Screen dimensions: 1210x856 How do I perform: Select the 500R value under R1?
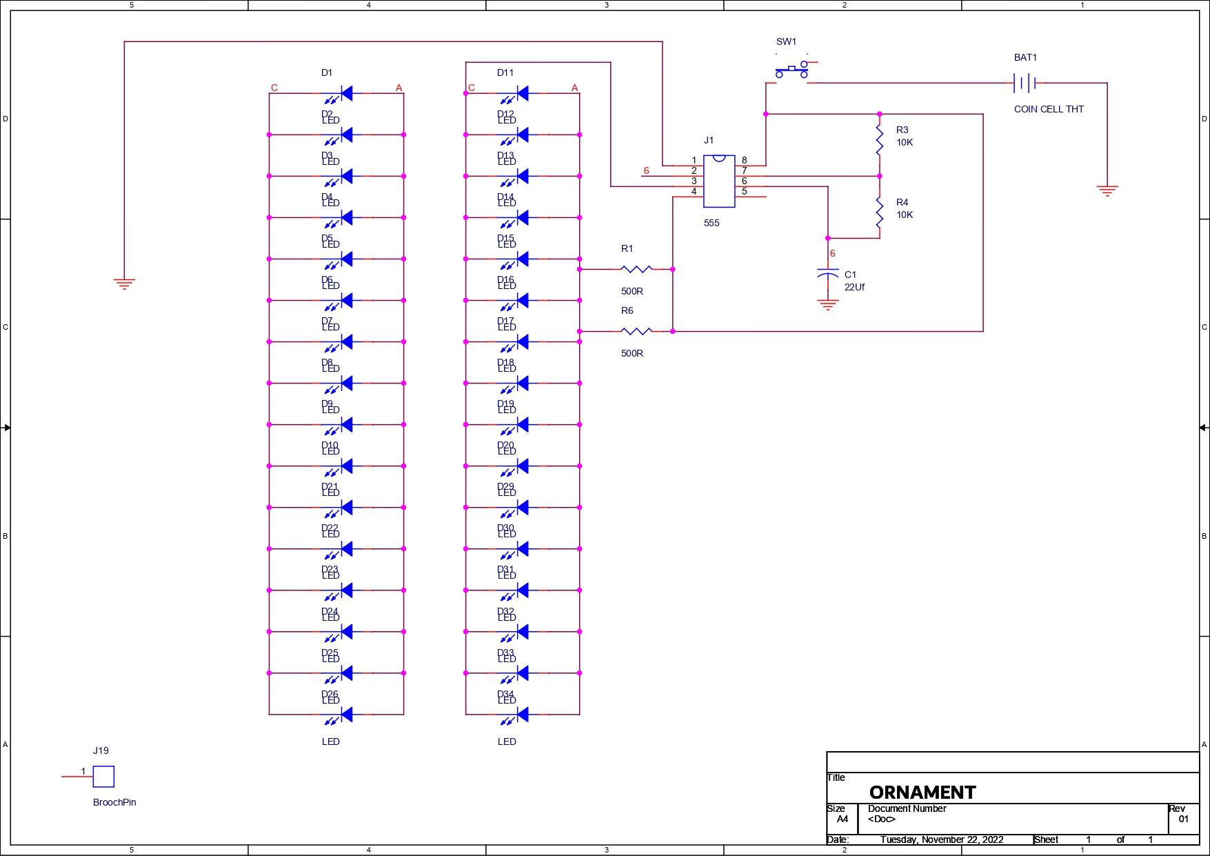click(x=632, y=291)
